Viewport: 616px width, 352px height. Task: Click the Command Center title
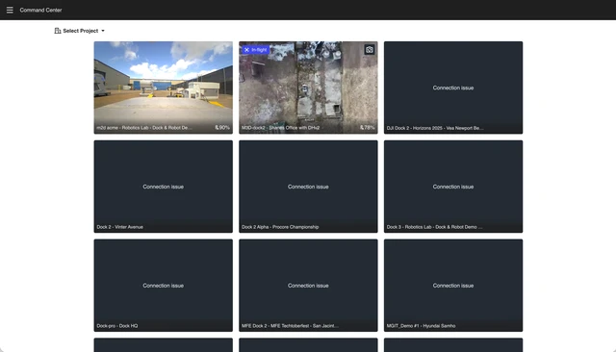pos(40,10)
